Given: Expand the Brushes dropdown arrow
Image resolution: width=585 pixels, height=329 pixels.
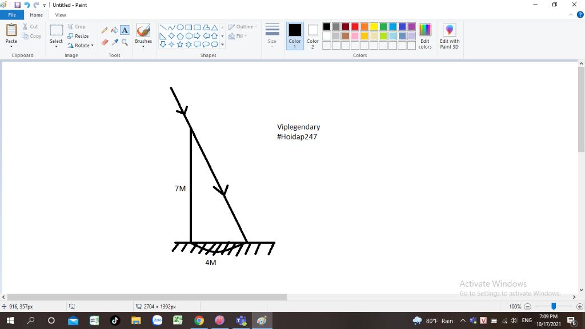Looking at the screenshot, I should click(x=143, y=47).
